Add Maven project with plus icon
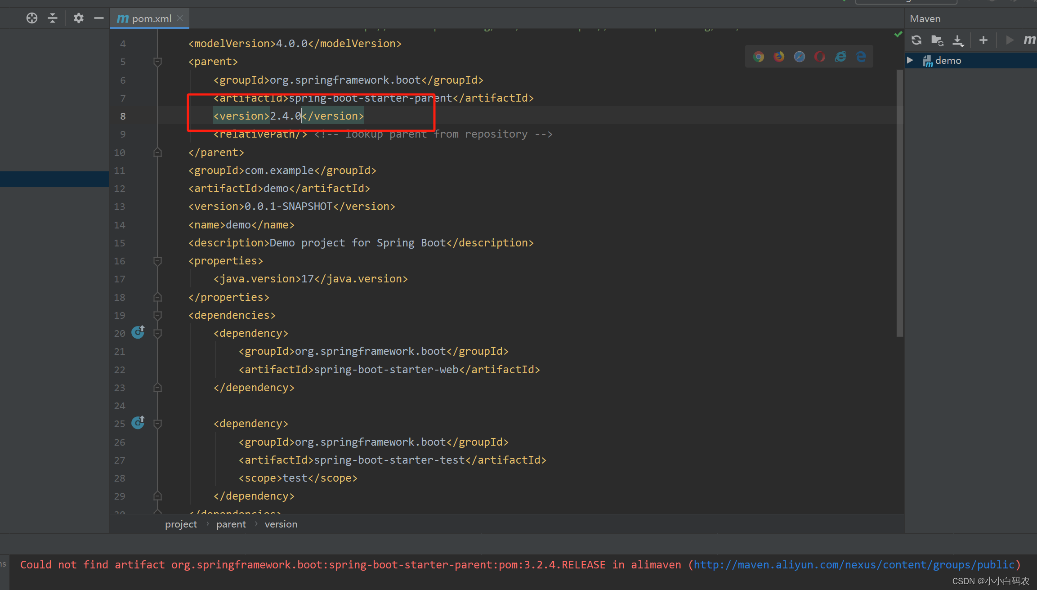 [983, 40]
